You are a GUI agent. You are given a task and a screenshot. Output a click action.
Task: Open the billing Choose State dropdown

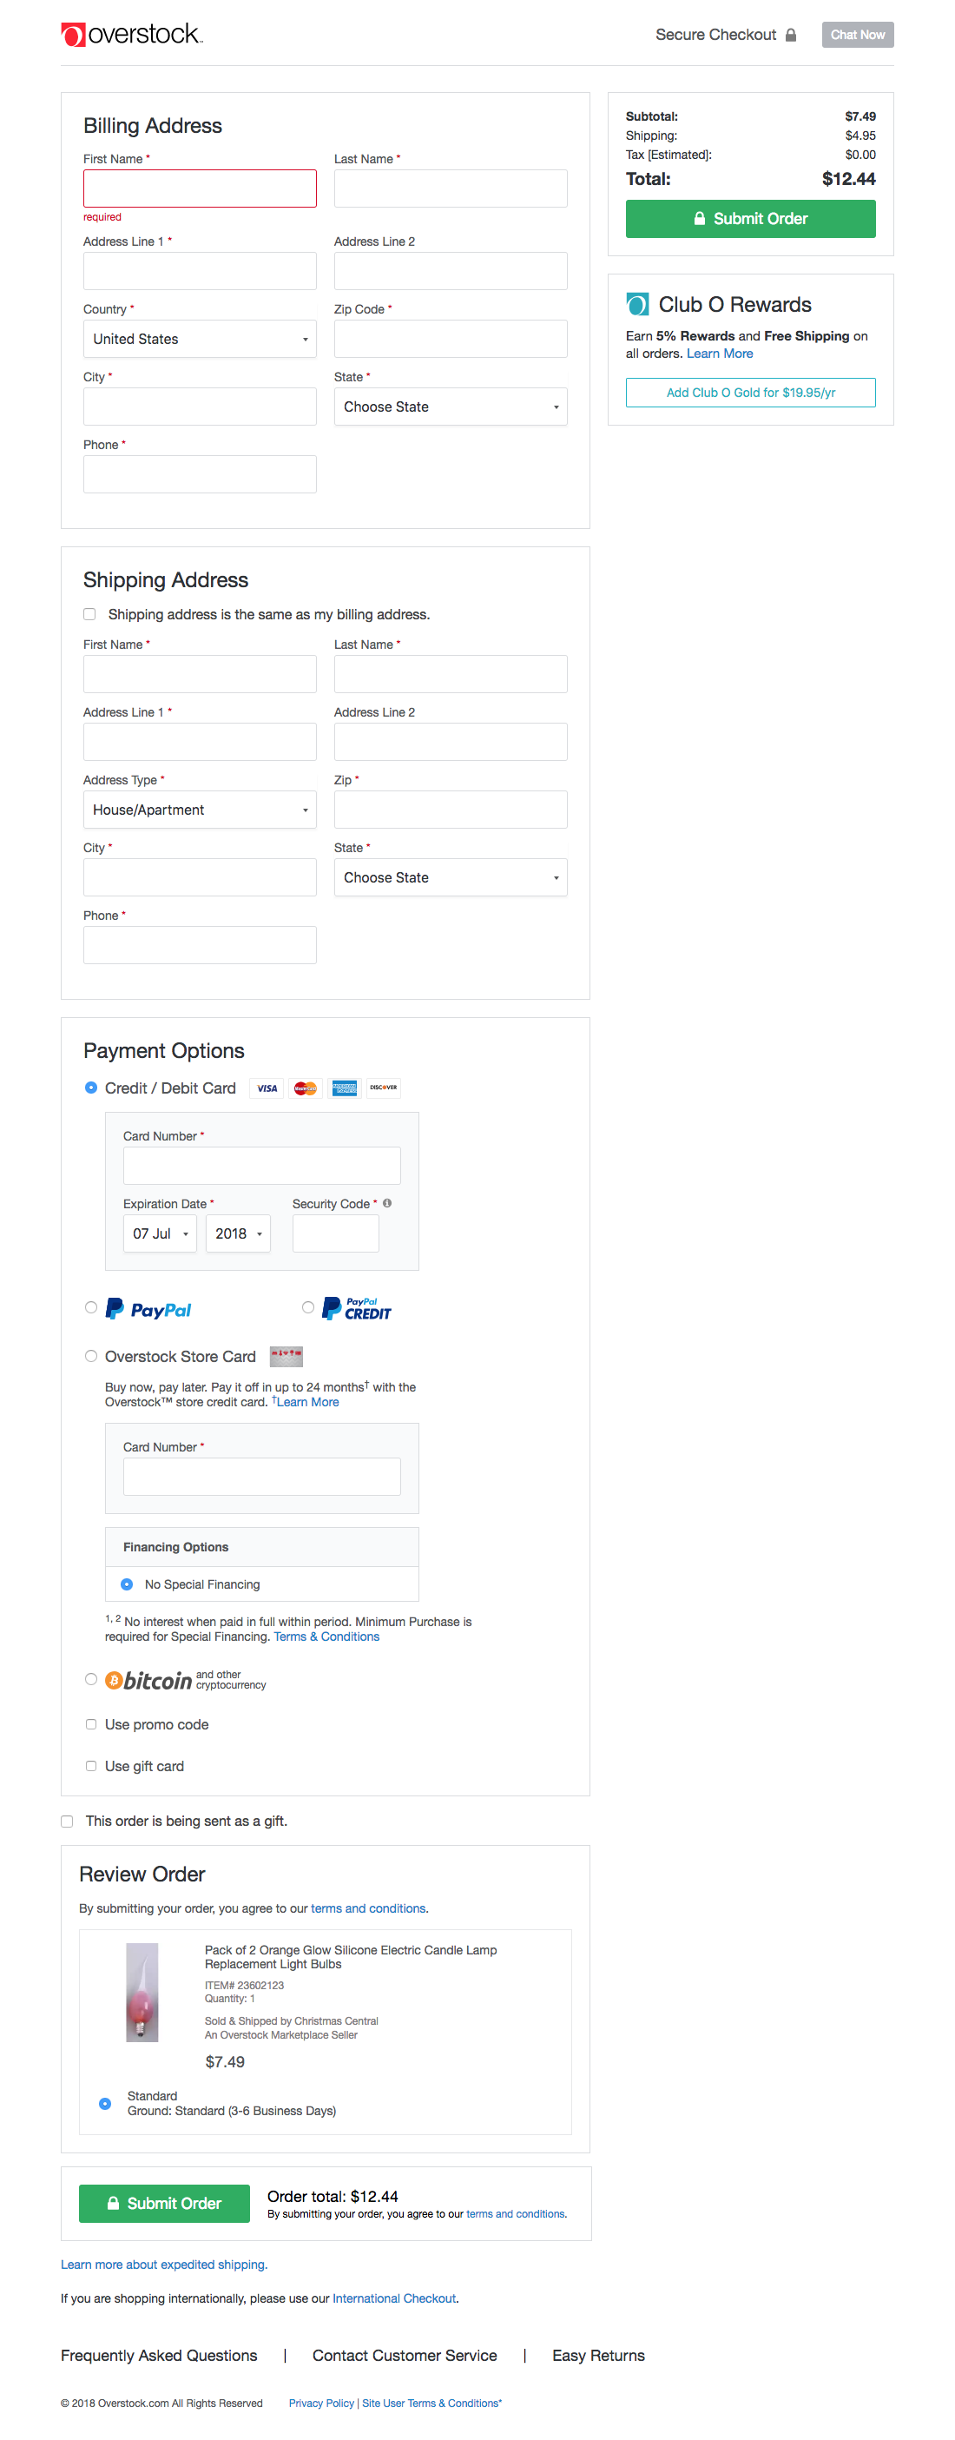coord(450,407)
